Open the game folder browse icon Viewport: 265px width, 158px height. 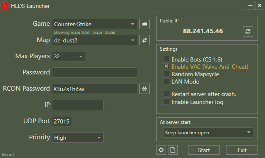coord(144,24)
